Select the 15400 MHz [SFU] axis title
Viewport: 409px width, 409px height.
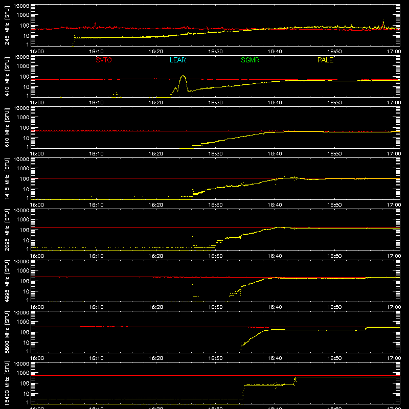pos(7,383)
